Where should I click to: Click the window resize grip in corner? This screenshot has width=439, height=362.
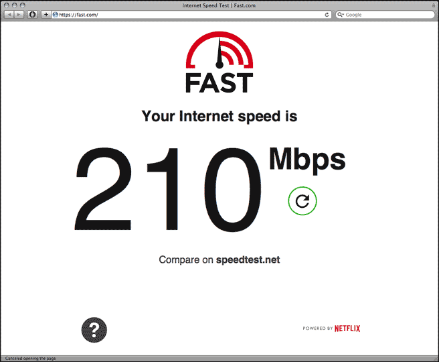click(x=436, y=359)
